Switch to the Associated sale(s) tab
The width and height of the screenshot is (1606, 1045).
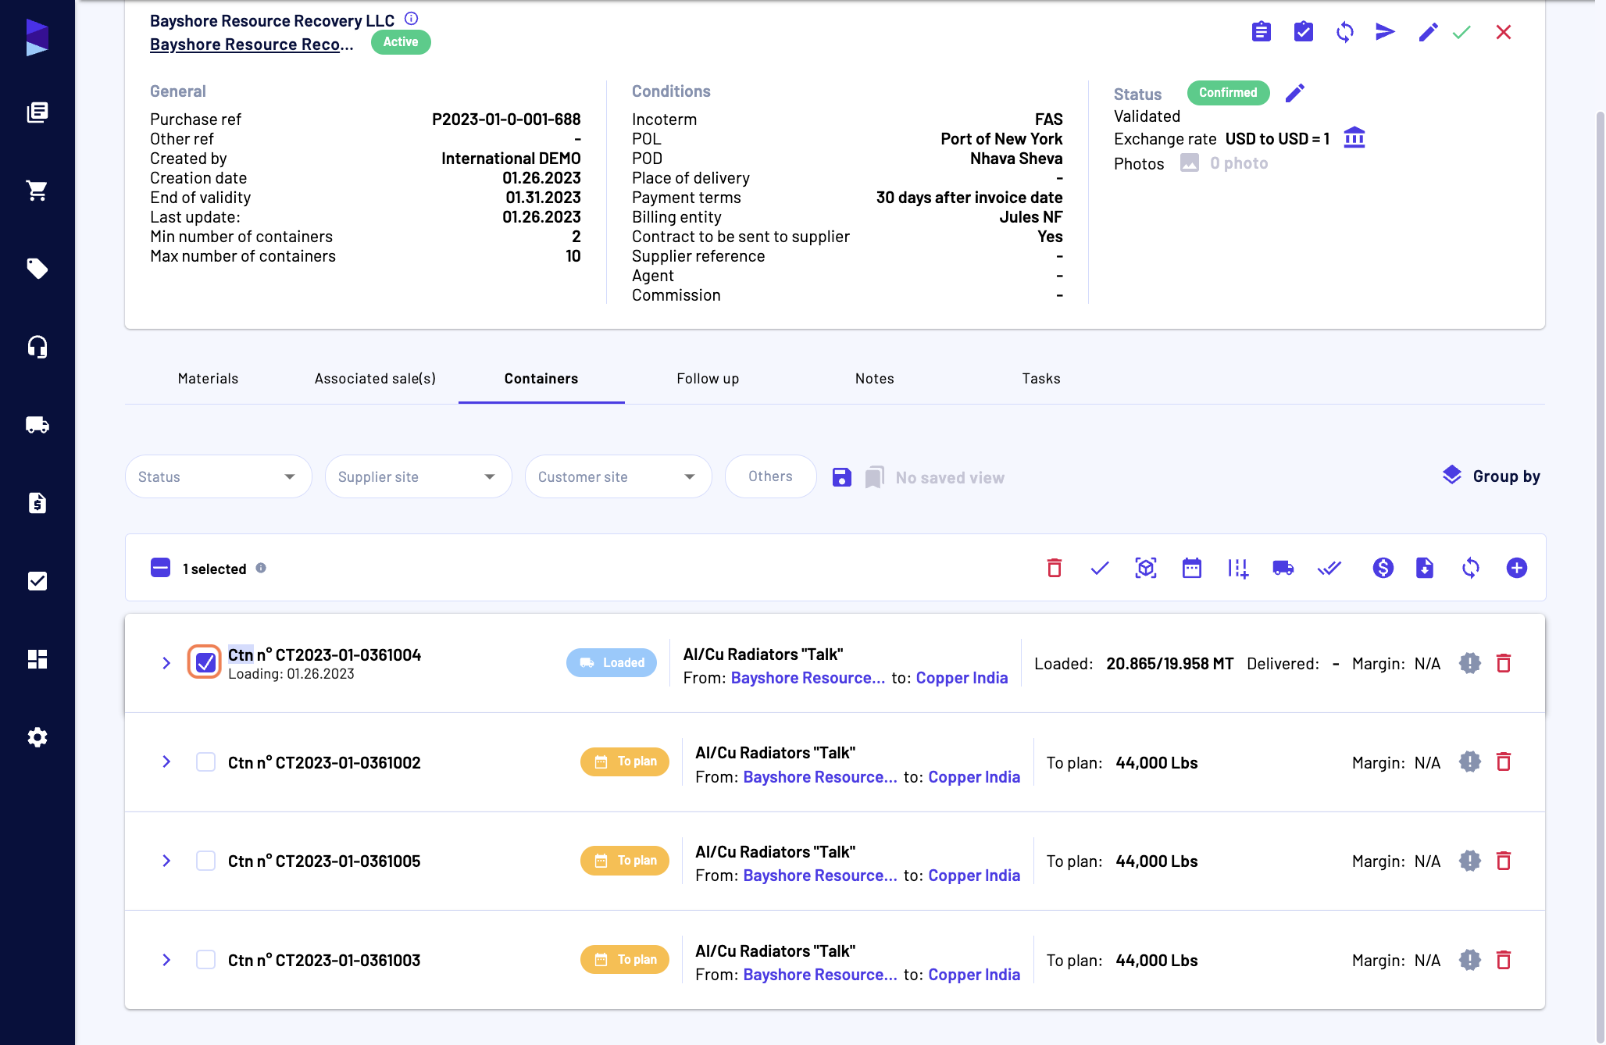tap(375, 379)
